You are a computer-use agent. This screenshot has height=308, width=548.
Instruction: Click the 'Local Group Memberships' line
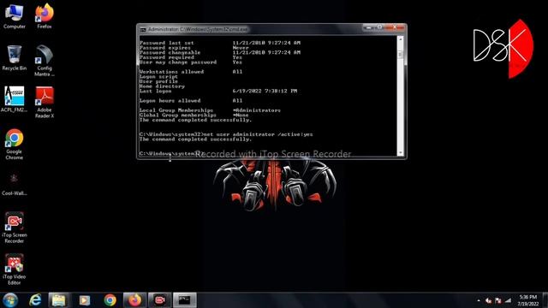[210, 110]
